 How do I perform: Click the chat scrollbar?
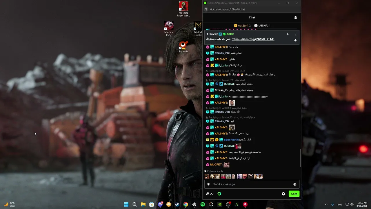point(300,158)
